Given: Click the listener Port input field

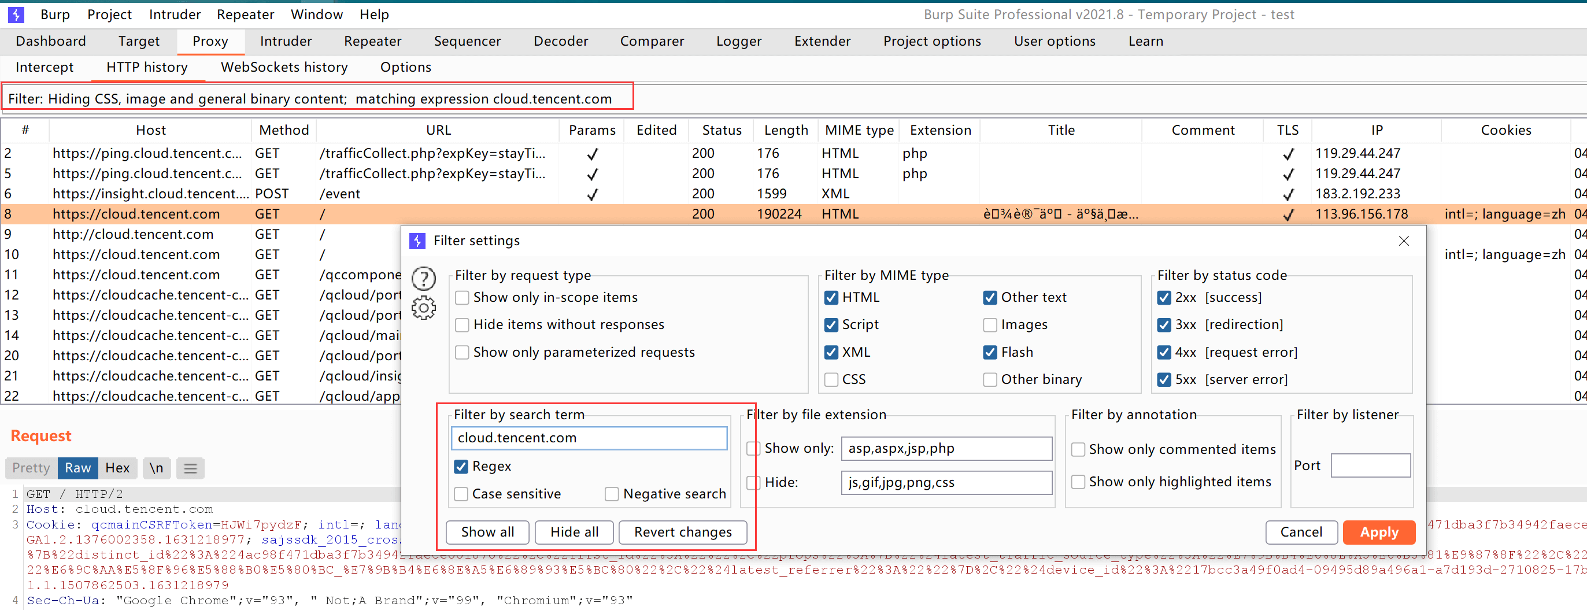Looking at the screenshot, I should (x=1370, y=466).
